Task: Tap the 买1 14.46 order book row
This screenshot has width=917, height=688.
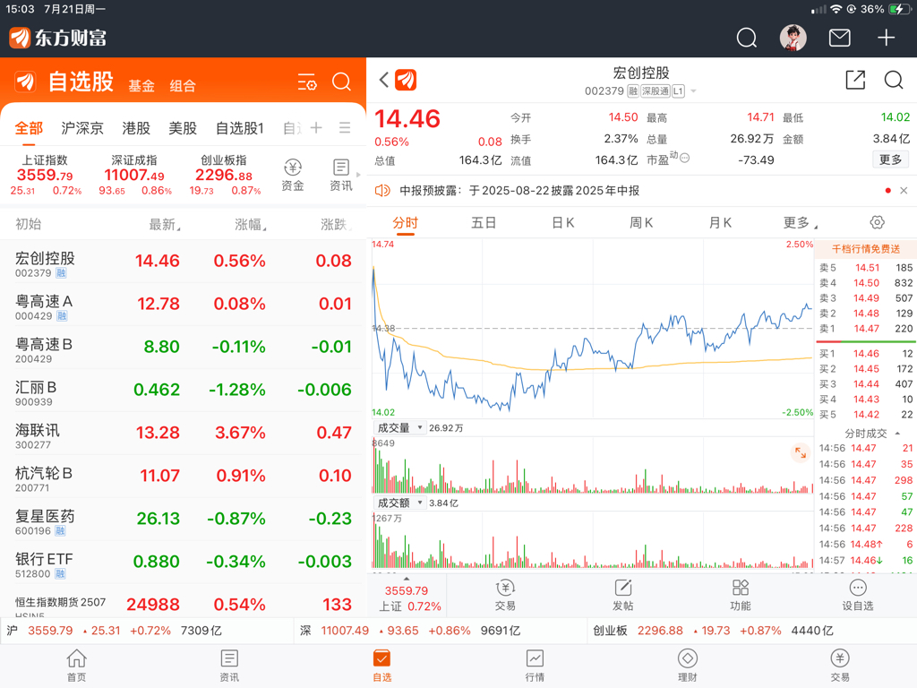Action: (866, 354)
